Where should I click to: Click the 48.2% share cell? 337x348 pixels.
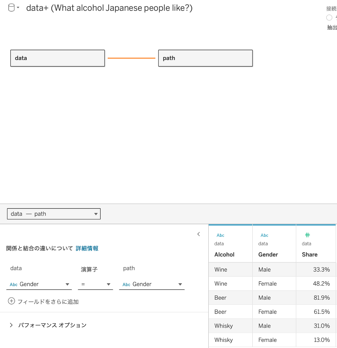click(316, 284)
